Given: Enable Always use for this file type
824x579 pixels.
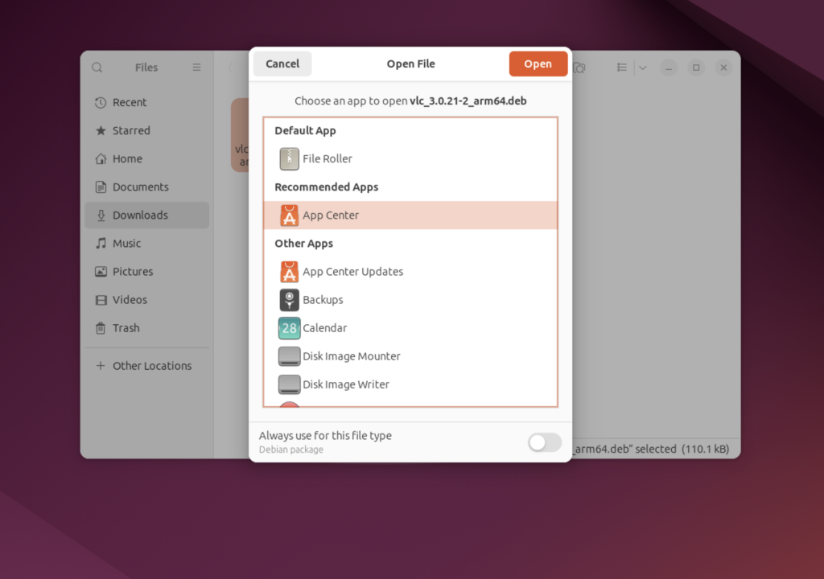Looking at the screenshot, I should (545, 442).
